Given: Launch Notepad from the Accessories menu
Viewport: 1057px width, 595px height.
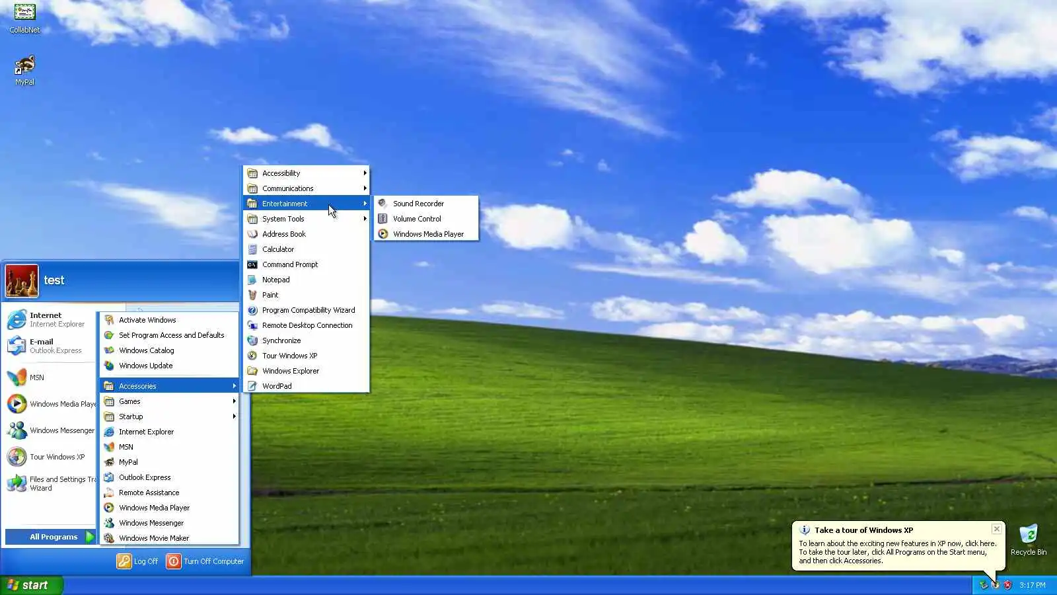Looking at the screenshot, I should pyautogui.click(x=307, y=280).
